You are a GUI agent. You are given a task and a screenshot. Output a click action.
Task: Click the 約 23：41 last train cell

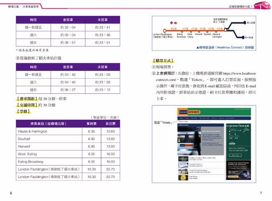click(x=103, y=27)
